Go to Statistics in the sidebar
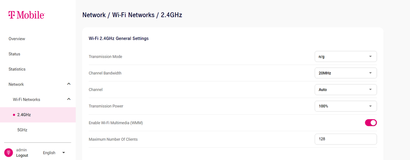 pyautogui.click(x=17, y=69)
